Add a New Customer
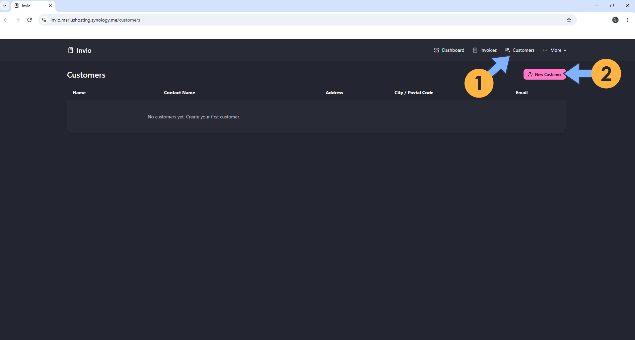This screenshot has width=635, height=340. pos(544,74)
